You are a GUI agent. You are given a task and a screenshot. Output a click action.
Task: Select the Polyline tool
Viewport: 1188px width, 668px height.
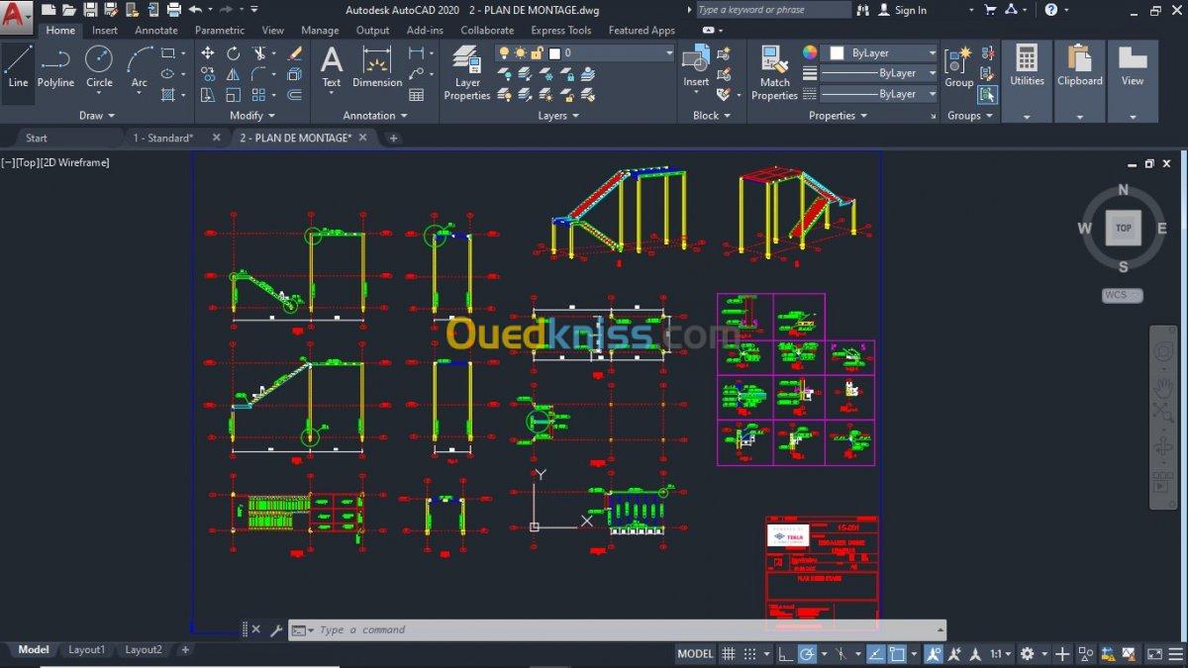click(x=55, y=66)
